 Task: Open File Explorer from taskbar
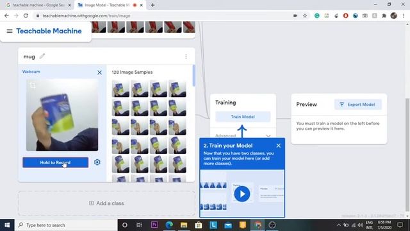(x=184, y=225)
